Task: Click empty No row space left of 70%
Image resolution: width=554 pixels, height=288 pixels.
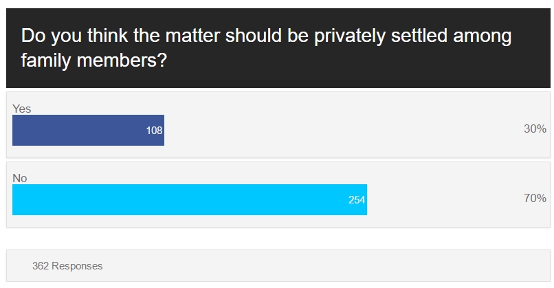Action: 445,199
